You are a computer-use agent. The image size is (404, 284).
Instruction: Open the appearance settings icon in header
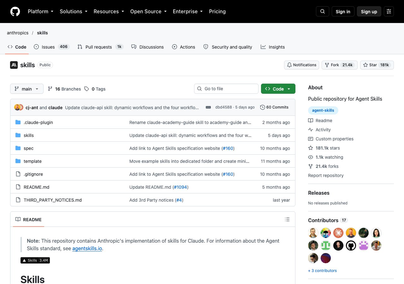tap(389, 11)
